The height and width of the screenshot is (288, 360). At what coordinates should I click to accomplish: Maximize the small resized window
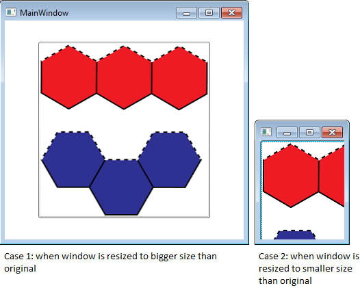coord(309,132)
